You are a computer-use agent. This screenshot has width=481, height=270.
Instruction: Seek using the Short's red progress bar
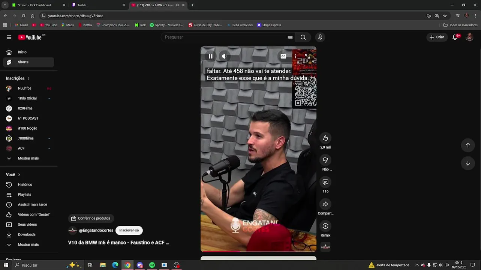[258, 251]
